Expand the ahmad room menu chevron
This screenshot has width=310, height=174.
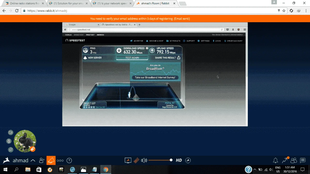coord(33,160)
